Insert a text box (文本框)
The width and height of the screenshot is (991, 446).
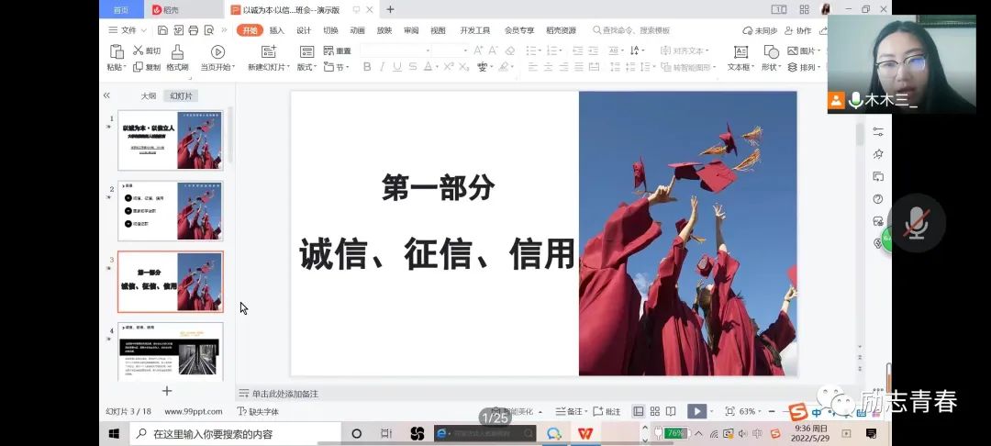pyautogui.click(x=740, y=52)
